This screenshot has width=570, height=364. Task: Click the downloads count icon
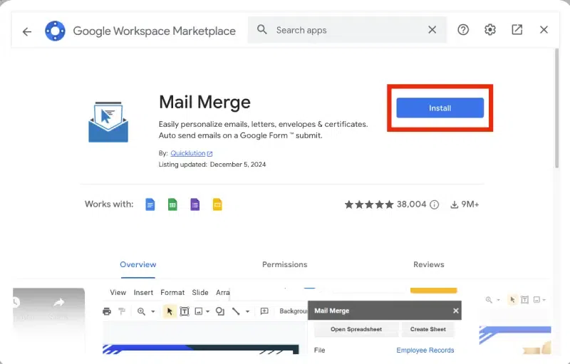454,205
